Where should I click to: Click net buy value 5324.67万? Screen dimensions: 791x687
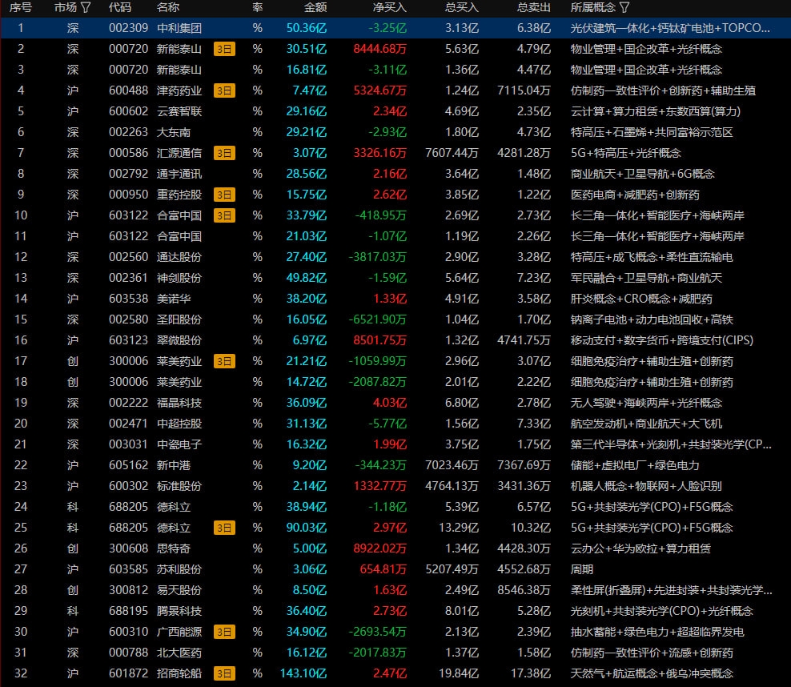(379, 90)
